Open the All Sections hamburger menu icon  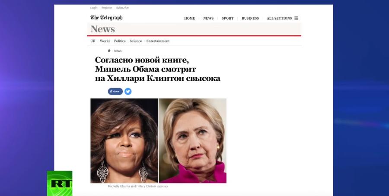(296, 18)
